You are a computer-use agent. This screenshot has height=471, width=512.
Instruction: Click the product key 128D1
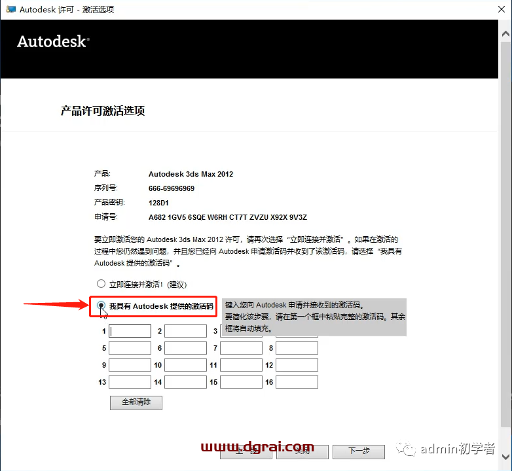(158, 203)
